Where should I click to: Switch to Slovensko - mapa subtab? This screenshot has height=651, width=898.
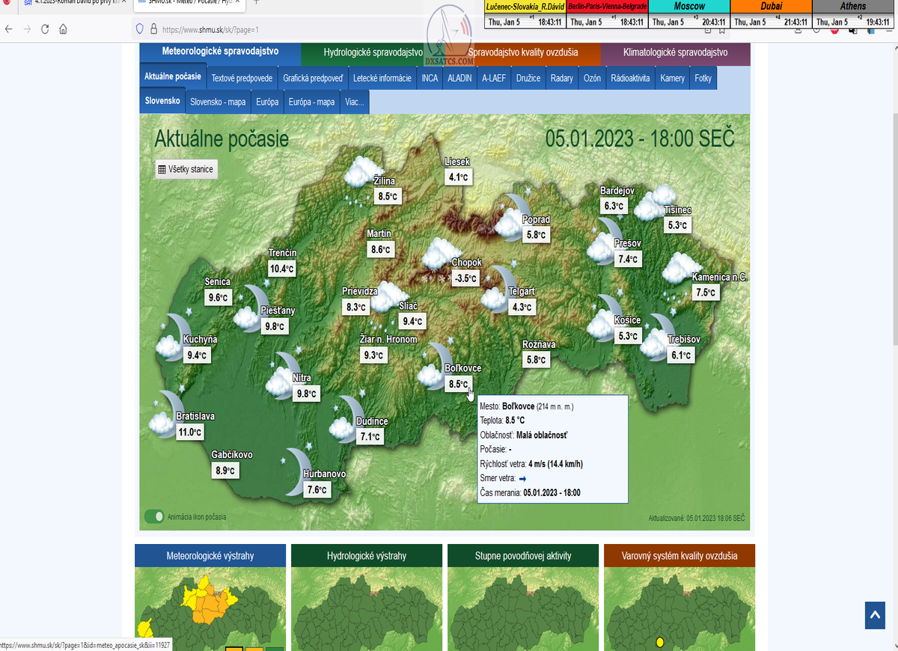pos(218,102)
